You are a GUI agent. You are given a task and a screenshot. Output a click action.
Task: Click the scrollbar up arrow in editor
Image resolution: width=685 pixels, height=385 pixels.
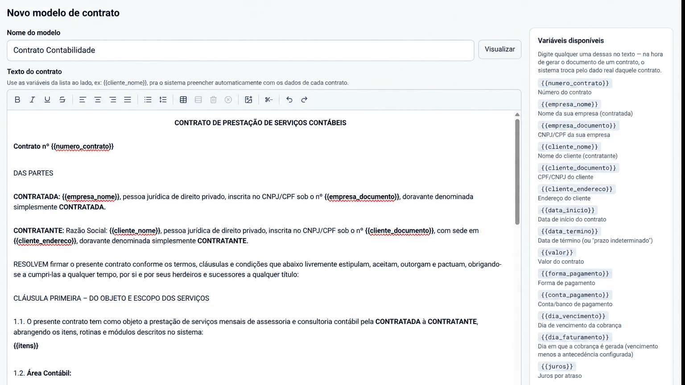point(517,115)
